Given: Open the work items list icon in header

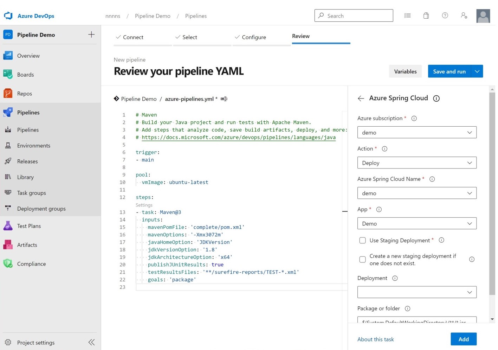Looking at the screenshot, I should click(x=407, y=15).
